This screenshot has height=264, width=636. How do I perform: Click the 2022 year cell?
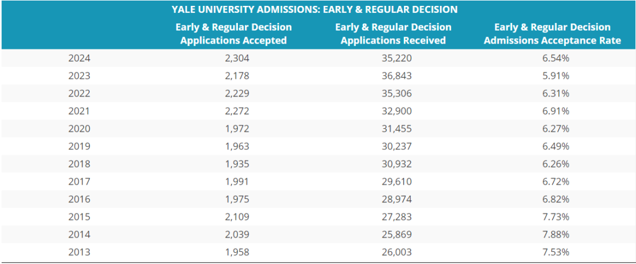click(x=79, y=93)
